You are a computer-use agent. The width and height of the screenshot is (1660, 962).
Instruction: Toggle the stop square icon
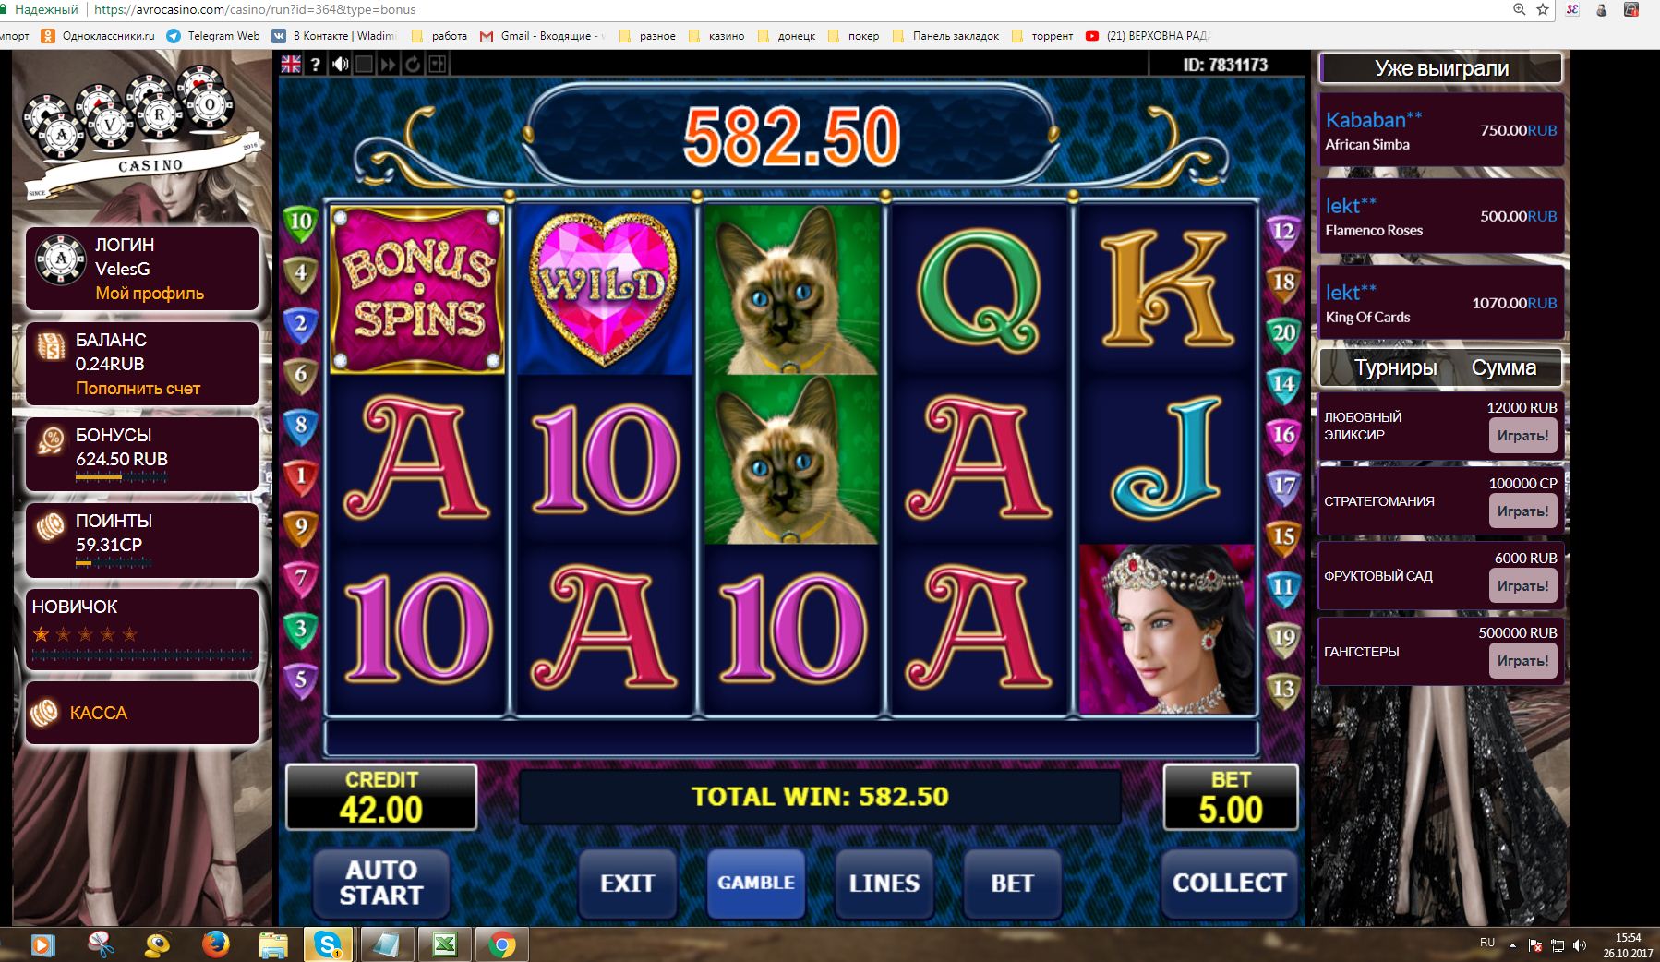365,64
